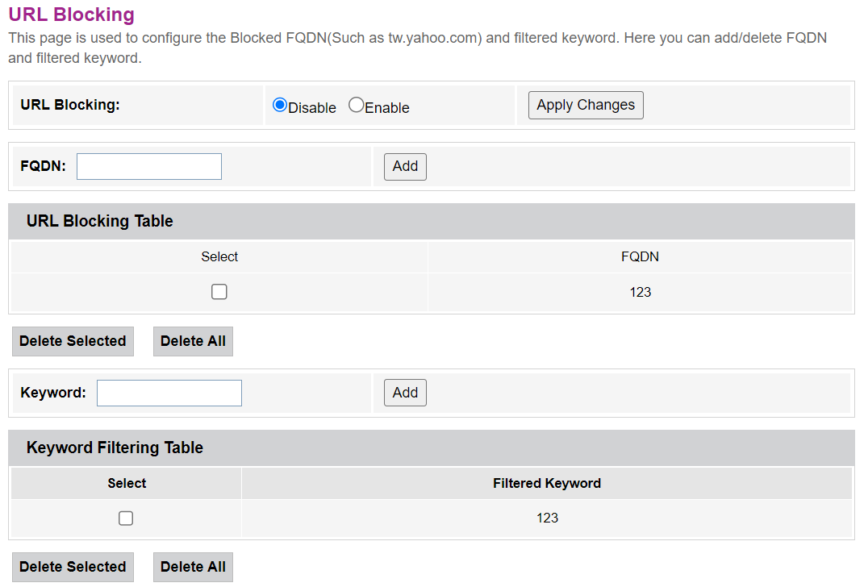Select the Enable radio option
Viewport: 864px width, 587px height.
[x=357, y=106]
